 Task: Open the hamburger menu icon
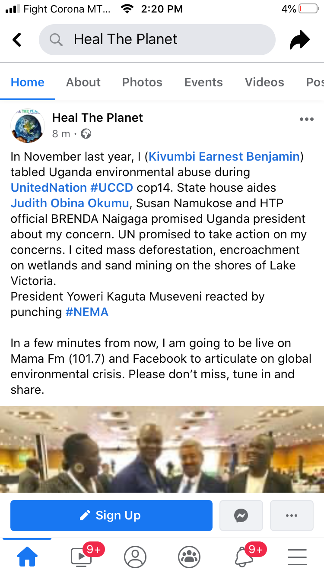coord(297,557)
